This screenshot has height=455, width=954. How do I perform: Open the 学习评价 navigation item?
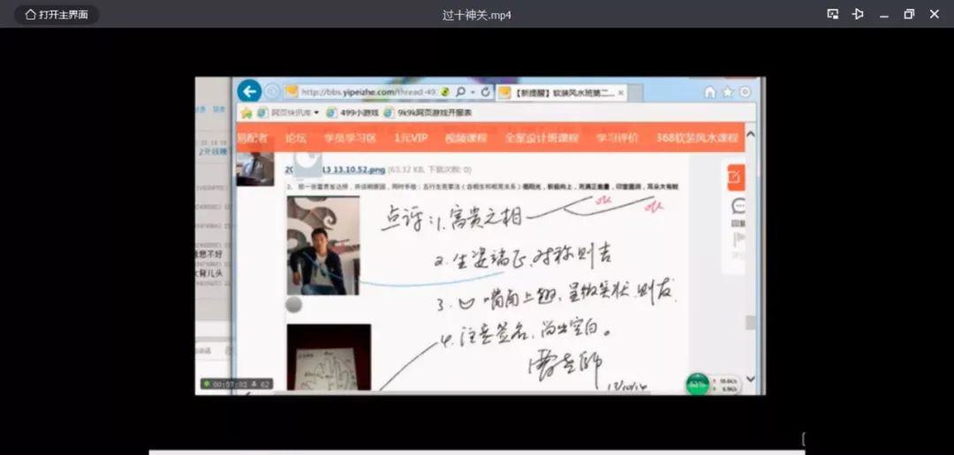pos(617,138)
